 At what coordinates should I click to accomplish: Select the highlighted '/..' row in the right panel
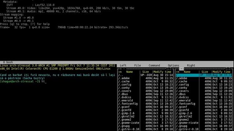click(x=204, y=75)
